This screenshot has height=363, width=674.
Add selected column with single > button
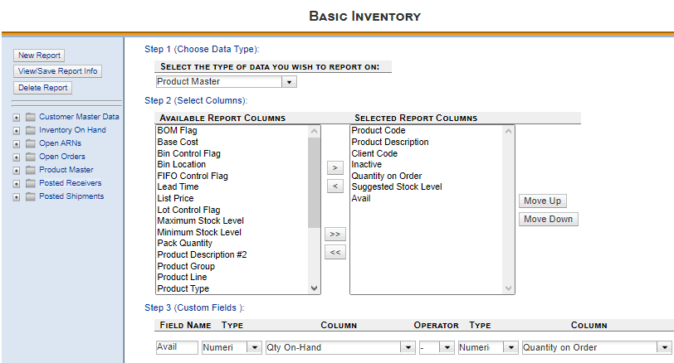335,167
